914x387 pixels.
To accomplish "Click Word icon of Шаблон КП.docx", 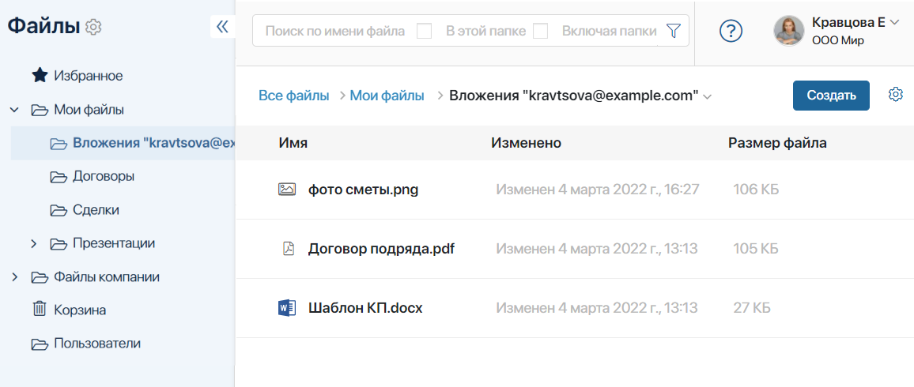I will 287,308.
